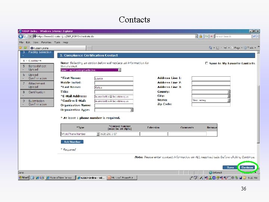
Task: Open the File menu
Action: click(21, 42)
